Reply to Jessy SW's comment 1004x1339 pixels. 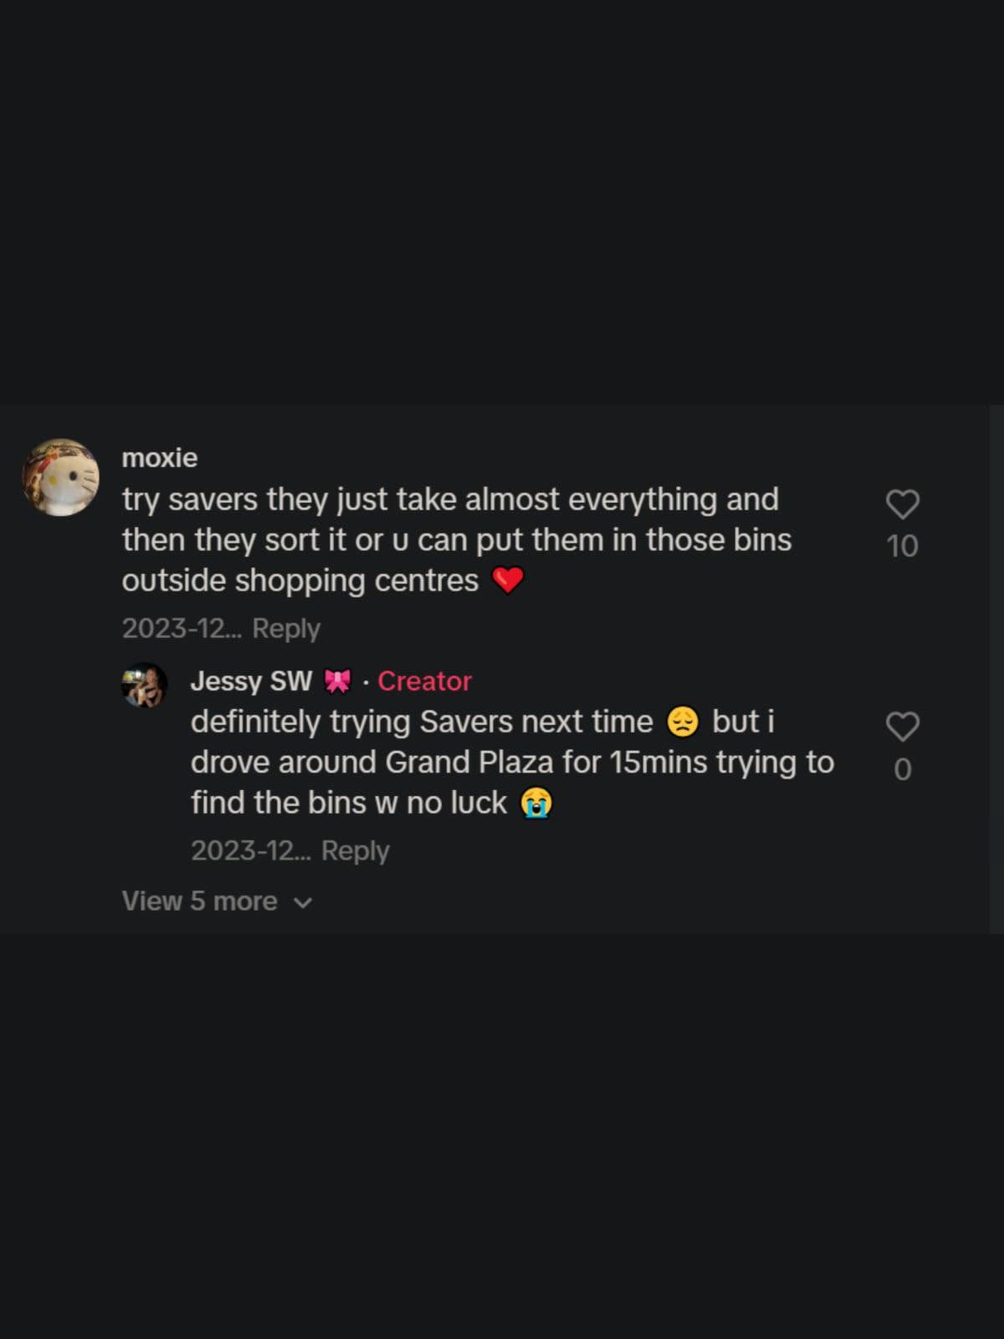(356, 851)
